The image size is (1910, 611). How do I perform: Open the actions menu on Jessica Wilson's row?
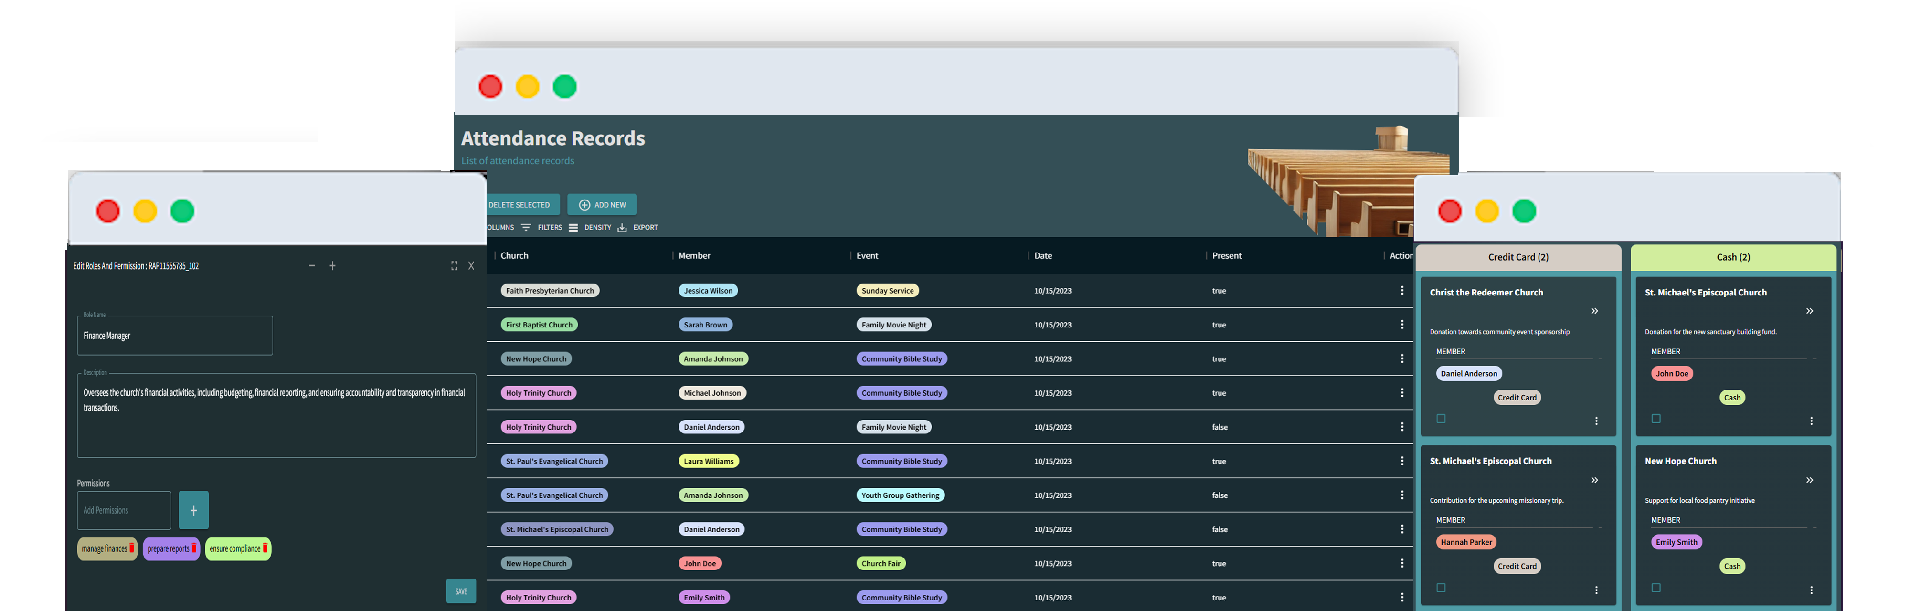coord(1402,290)
